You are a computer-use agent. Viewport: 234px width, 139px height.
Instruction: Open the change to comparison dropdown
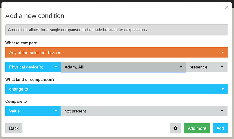click(117, 89)
